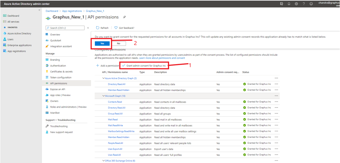Click the Refresh toolbar button

click(x=102, y=28)
